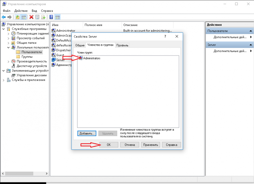Click the Up One Level toolbar icon

(x=17, y=17)
